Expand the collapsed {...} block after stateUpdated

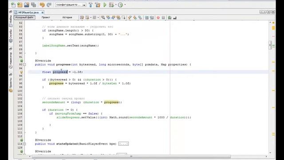[x=123, y=144]
